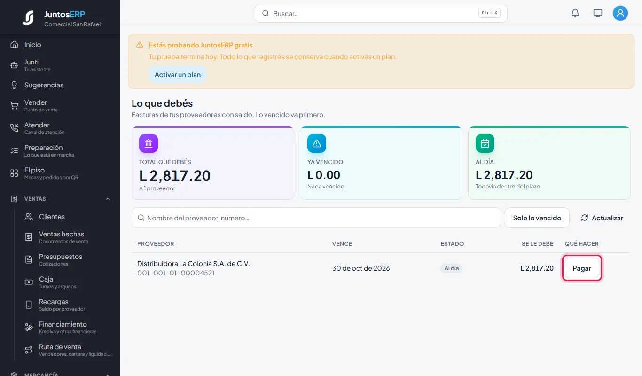Screen dimensions: 642x376
Task: Click the Actualizar refresh button
Action: point(602,218)
